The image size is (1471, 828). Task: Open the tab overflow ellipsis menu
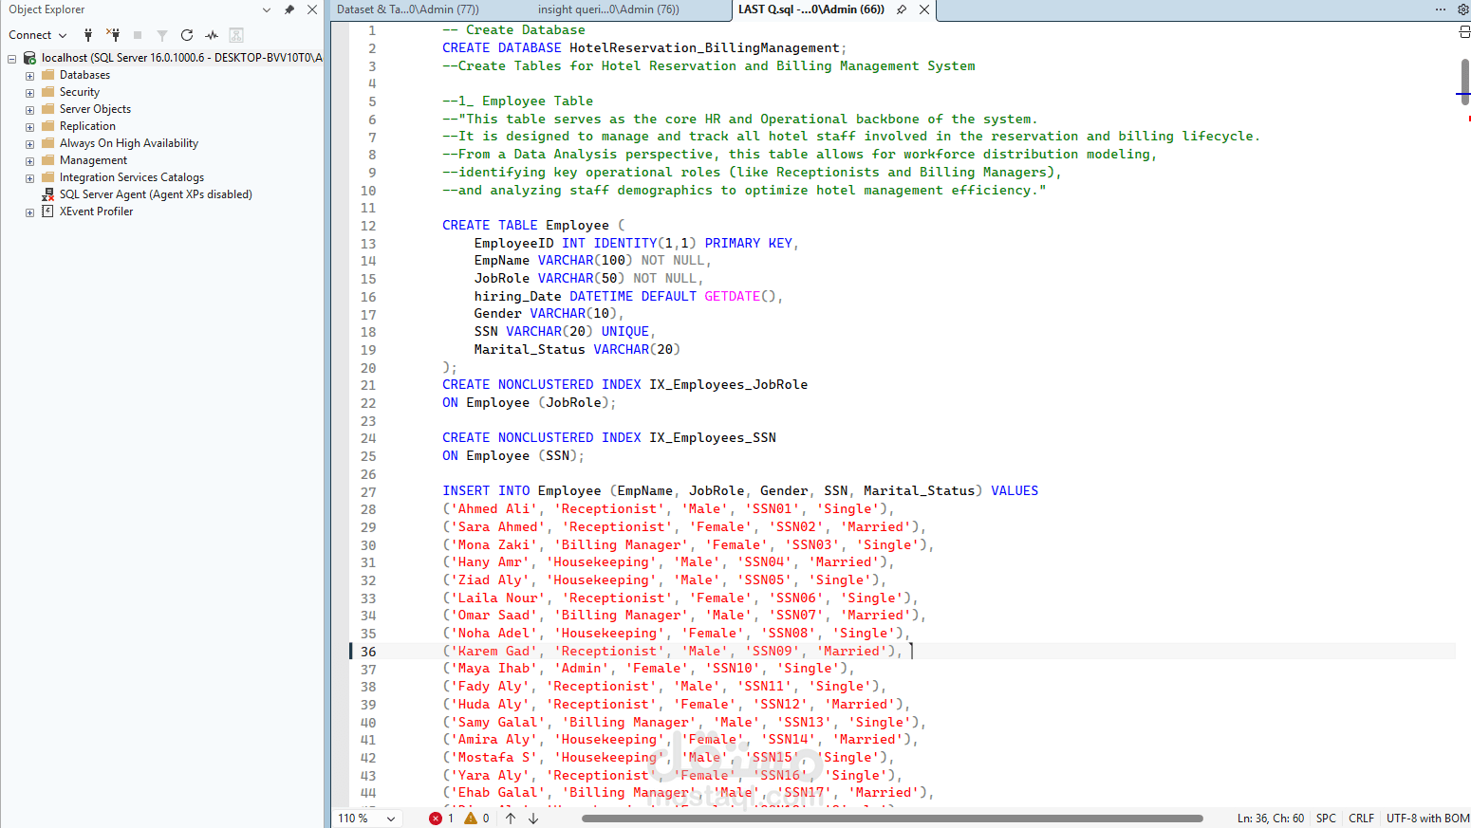point(1441,9)
